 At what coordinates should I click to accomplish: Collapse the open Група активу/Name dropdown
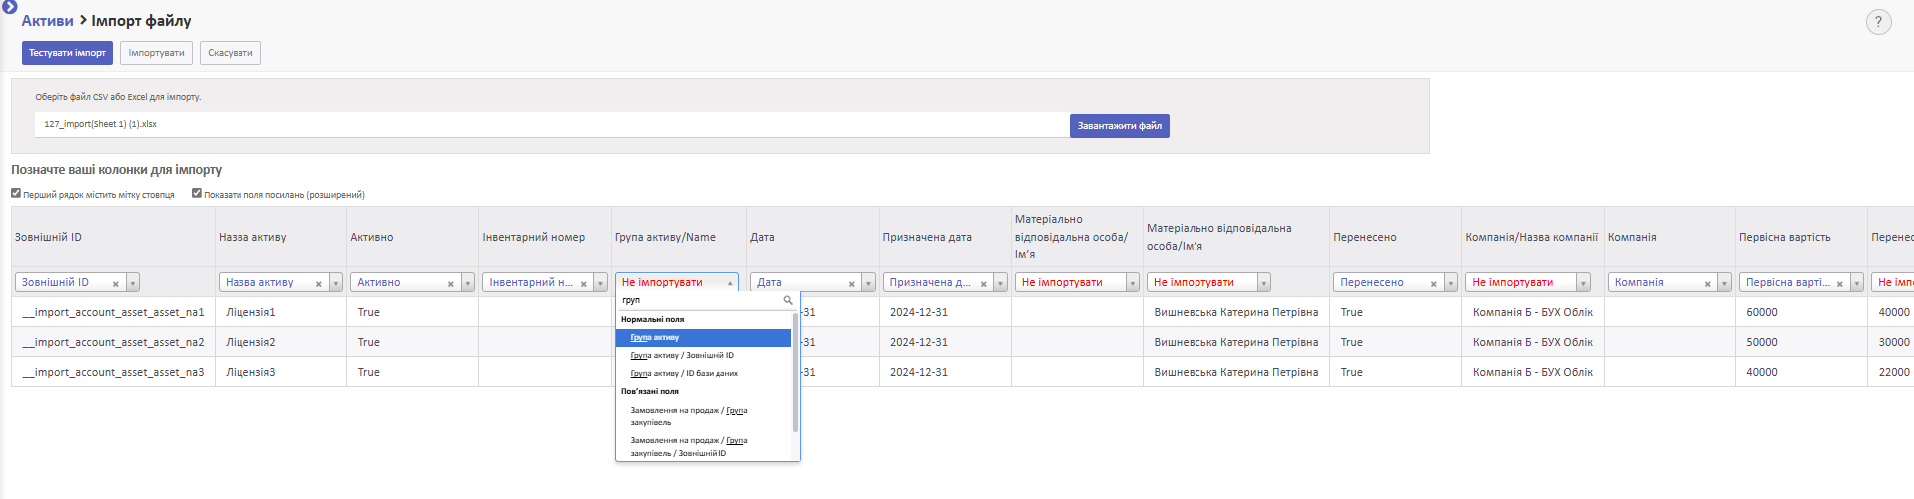(730, 283)
